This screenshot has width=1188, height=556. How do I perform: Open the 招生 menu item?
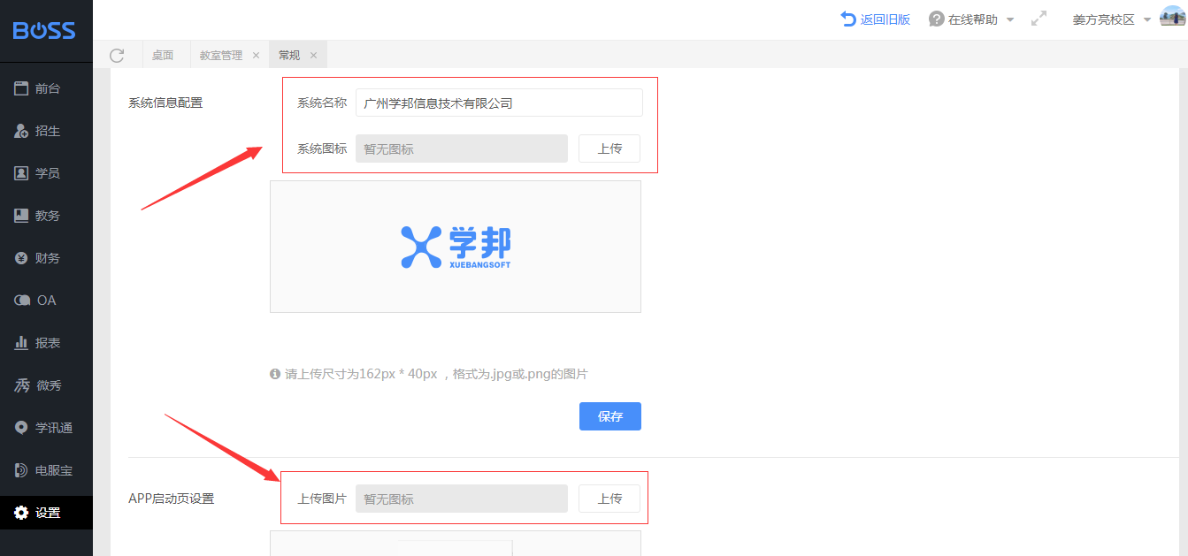pos(46,131)
